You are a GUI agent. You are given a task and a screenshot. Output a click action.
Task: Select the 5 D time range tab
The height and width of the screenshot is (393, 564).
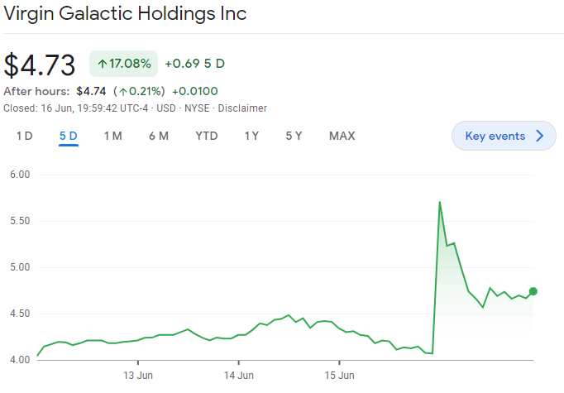(x=68, y=136)
